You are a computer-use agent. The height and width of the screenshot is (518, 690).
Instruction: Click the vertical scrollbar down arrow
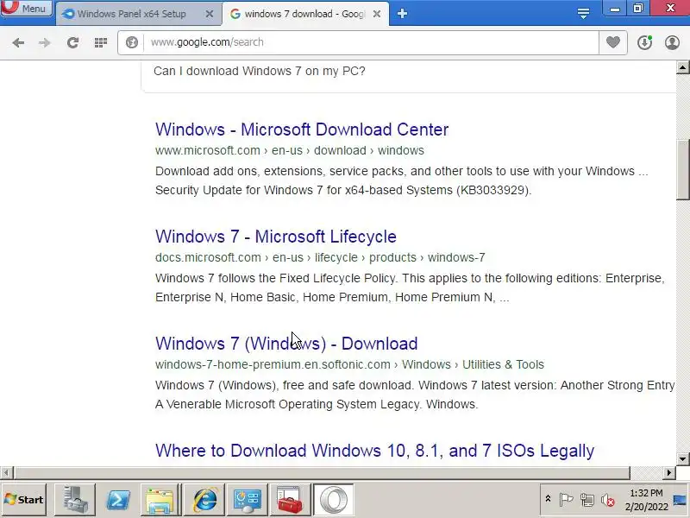click(682, 459)
